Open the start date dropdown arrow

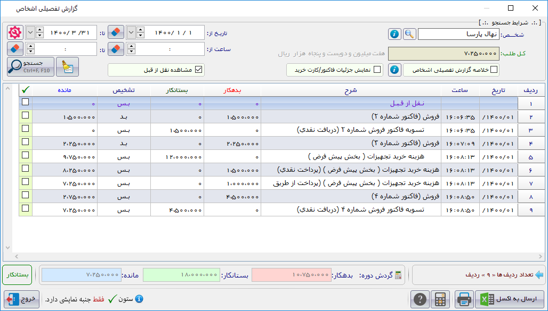click(131, 33)
